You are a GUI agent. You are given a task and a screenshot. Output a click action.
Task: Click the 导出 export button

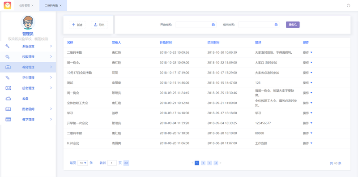[99, 25]
